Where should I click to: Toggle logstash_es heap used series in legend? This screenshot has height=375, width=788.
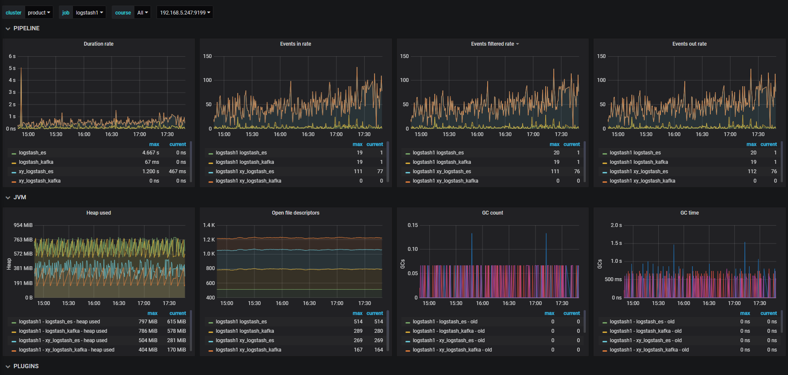59,322
